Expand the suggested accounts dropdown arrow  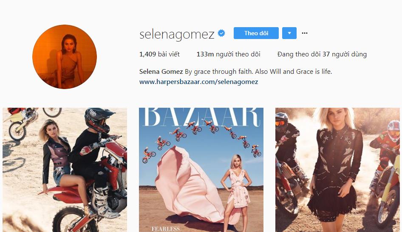tap(289, 33)
